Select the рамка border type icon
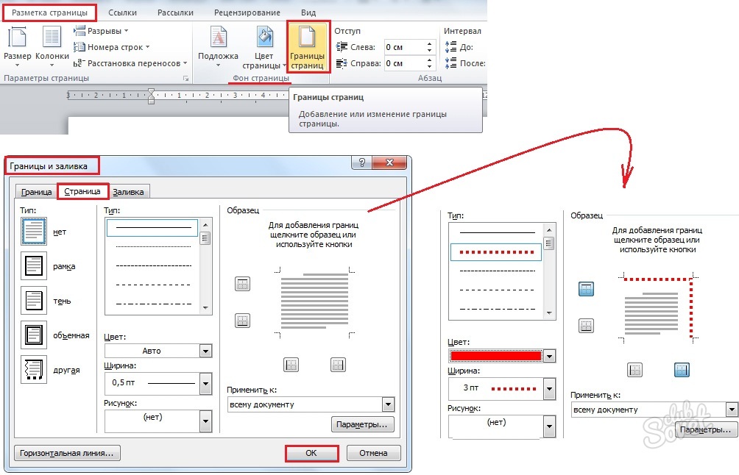 (35, 266)
